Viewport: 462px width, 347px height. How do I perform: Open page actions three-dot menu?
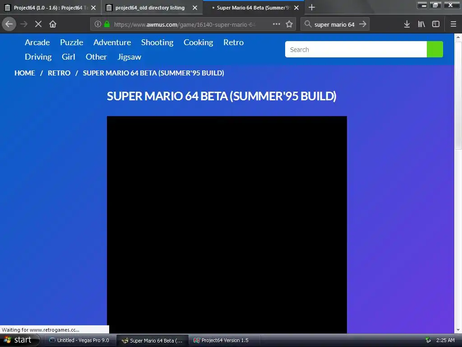click(277, 24)
